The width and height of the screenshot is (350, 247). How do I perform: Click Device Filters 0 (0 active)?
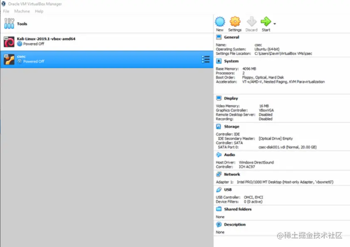click(239, 202)
